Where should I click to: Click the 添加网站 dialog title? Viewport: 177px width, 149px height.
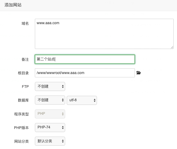(x=13, y=5)
